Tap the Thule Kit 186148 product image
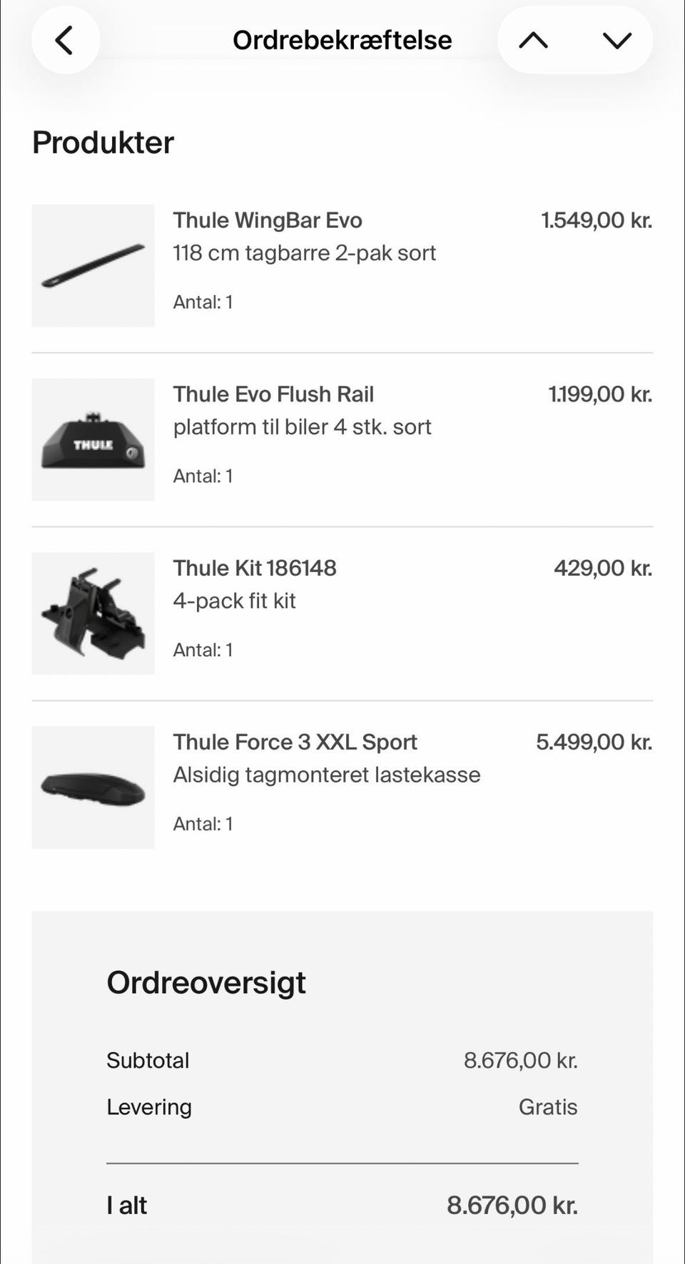Image resolution: width=685 pixels, height=1264 pixels. [x=93, y=613]
